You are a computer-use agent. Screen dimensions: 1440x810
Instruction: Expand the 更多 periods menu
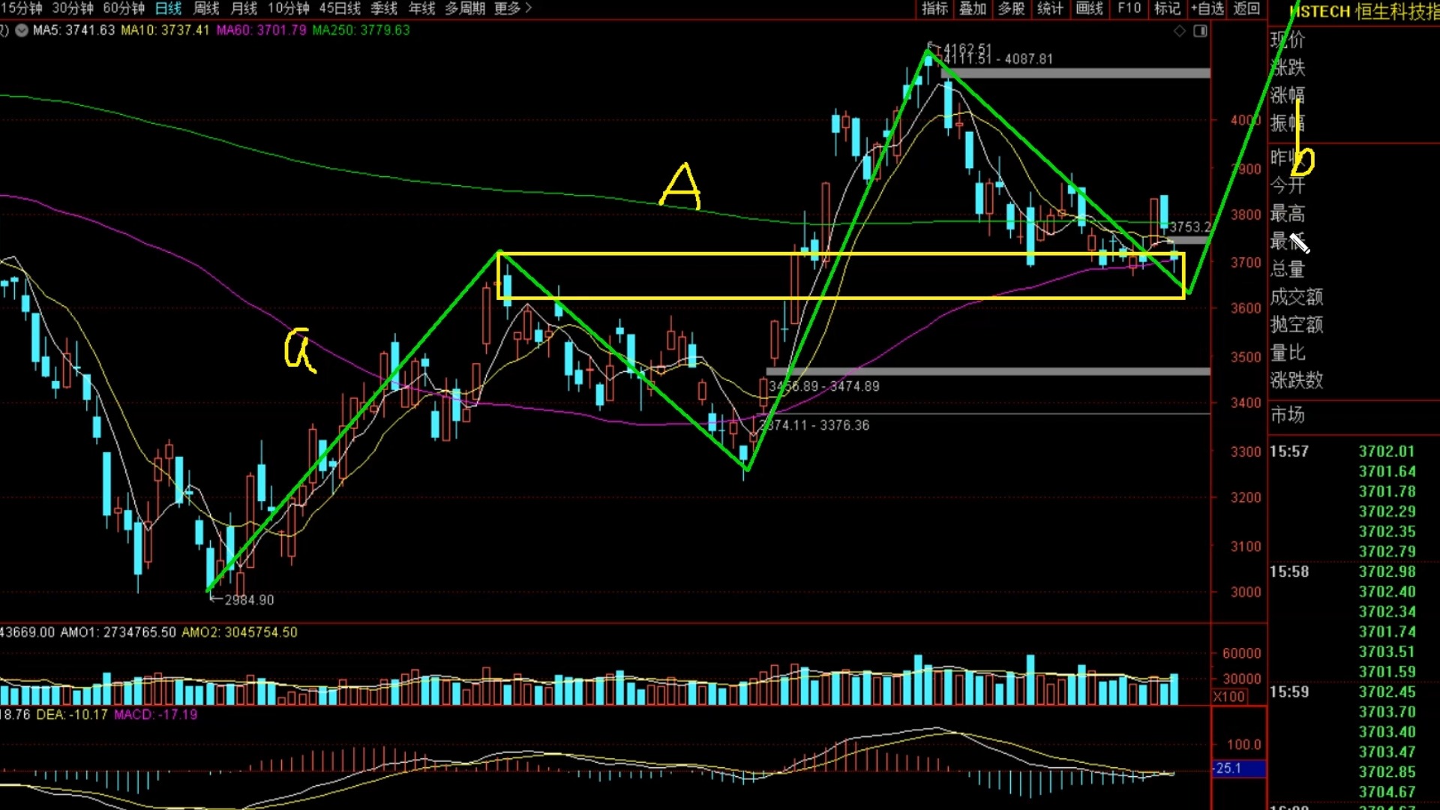[513, 8]
